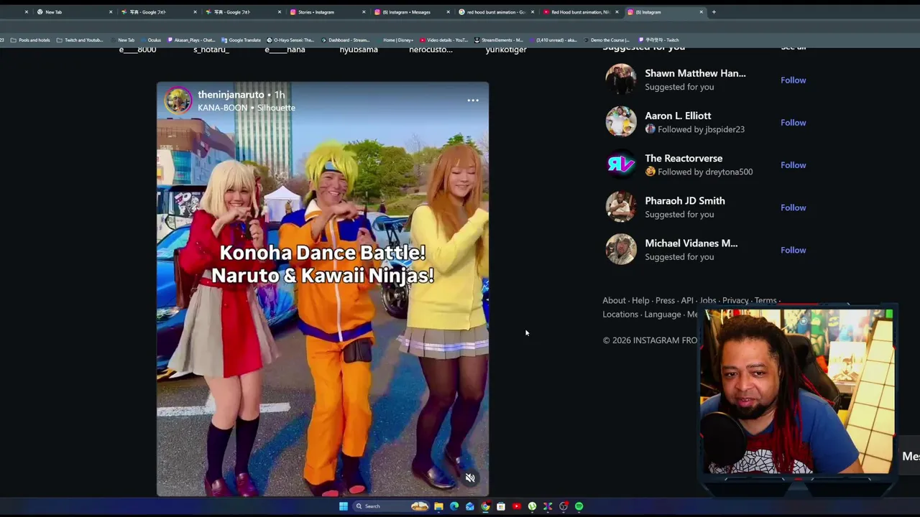Open the Dashboard - Stream... bookmark
920x517 pixels.
pos(344,40)
